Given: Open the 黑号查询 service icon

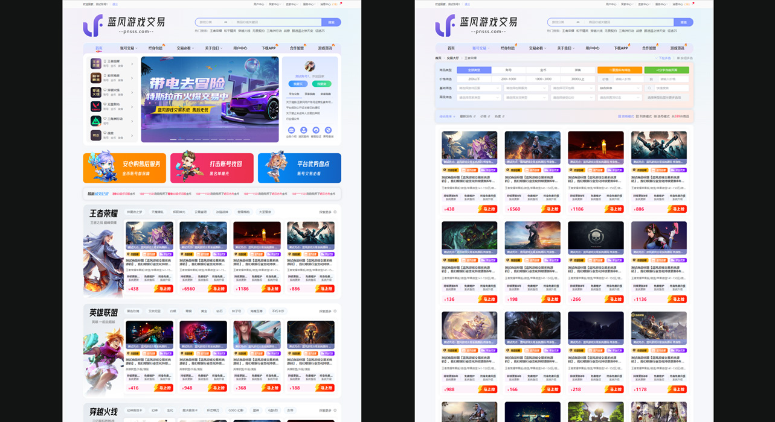Looking at the screenshot, I should (329, 130).
